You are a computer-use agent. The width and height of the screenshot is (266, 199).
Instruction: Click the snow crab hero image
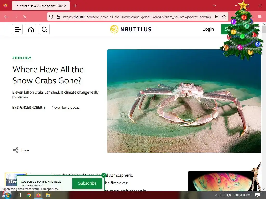[x=184, y=101]
